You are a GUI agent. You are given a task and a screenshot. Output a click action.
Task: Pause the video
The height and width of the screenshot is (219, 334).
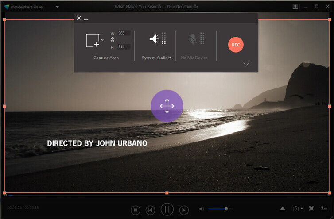167,209
